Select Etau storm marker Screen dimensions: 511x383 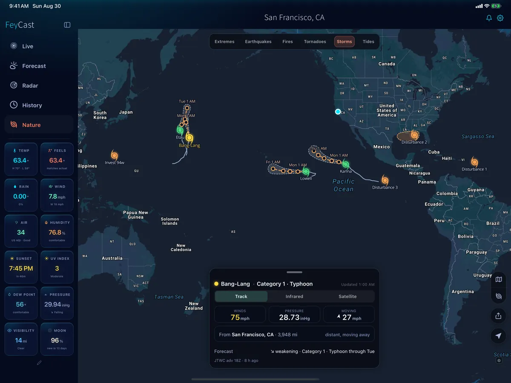180,130
